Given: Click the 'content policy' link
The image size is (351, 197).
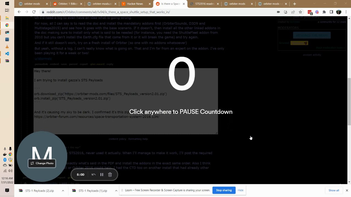Looking at the screenshot, I should tap(117, 139).
